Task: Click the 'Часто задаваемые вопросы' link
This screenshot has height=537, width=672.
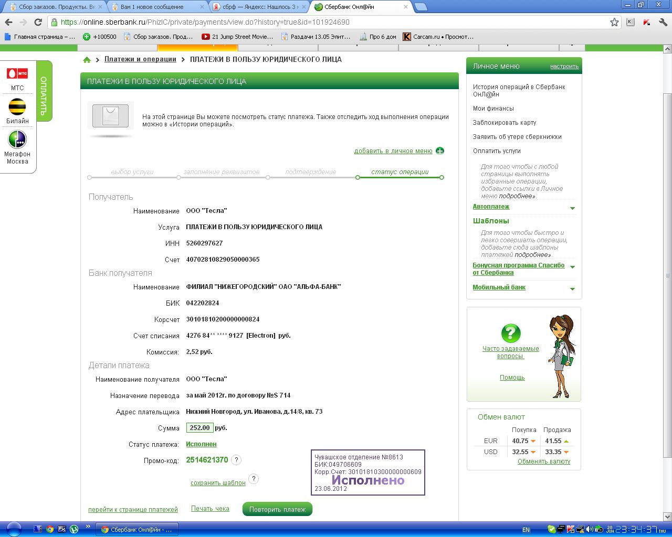Action: (x=511, y=352)
